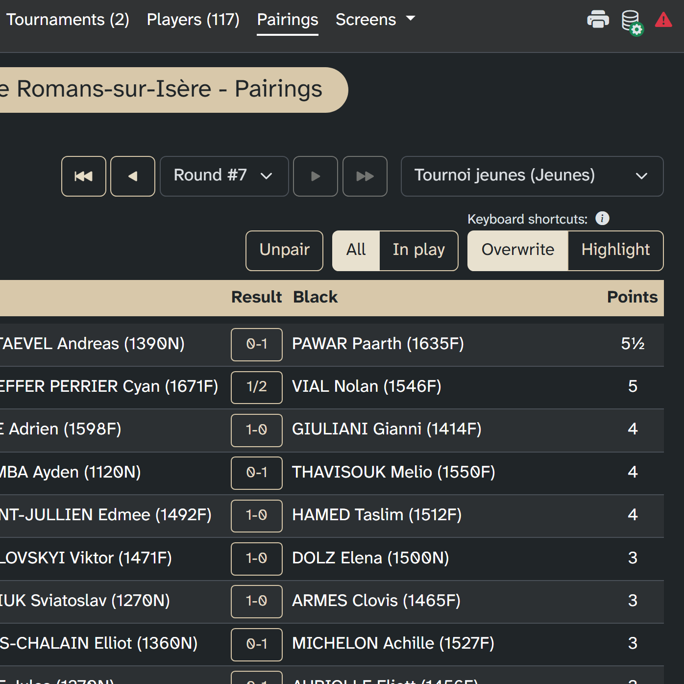This screenshot has width=684, height=684.
Task: Click 1-0 result for GIULIANI Gianni game
Action: [257, 430]
